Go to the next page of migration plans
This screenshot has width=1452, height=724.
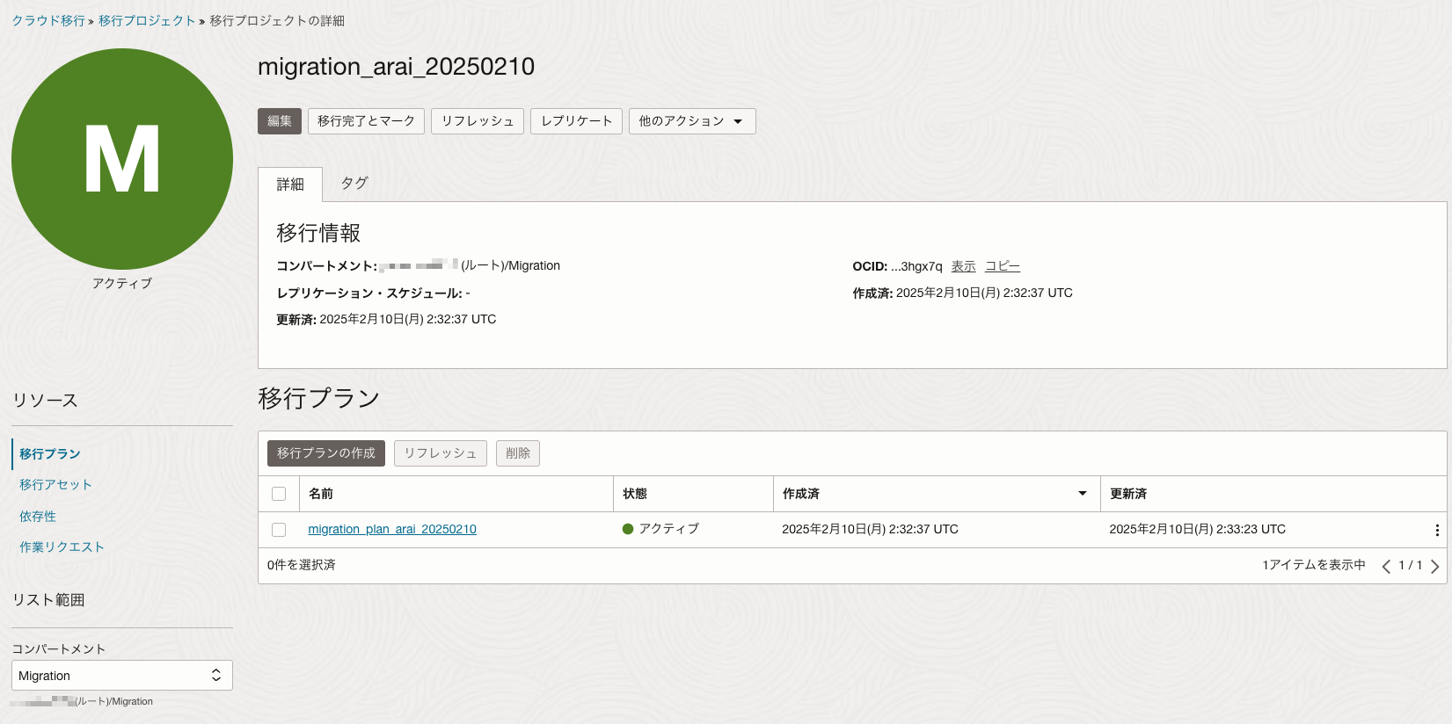pyautogui.click(x=1434, y=567)
